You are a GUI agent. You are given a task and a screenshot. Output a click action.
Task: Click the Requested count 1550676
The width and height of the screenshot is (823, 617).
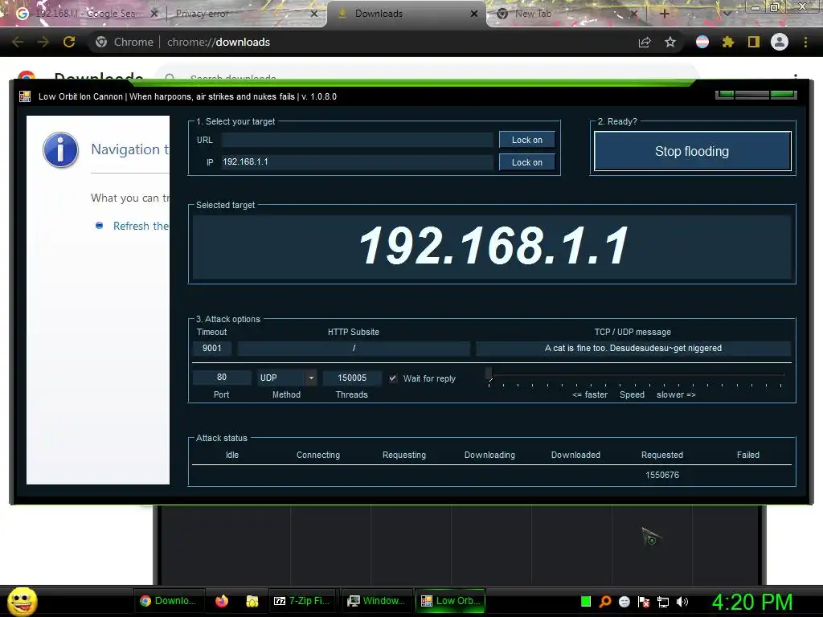coord(662,475)
